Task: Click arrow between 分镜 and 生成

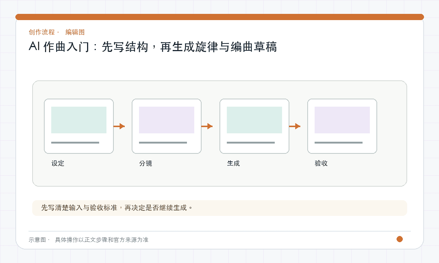Action: [x=207, y=126]
